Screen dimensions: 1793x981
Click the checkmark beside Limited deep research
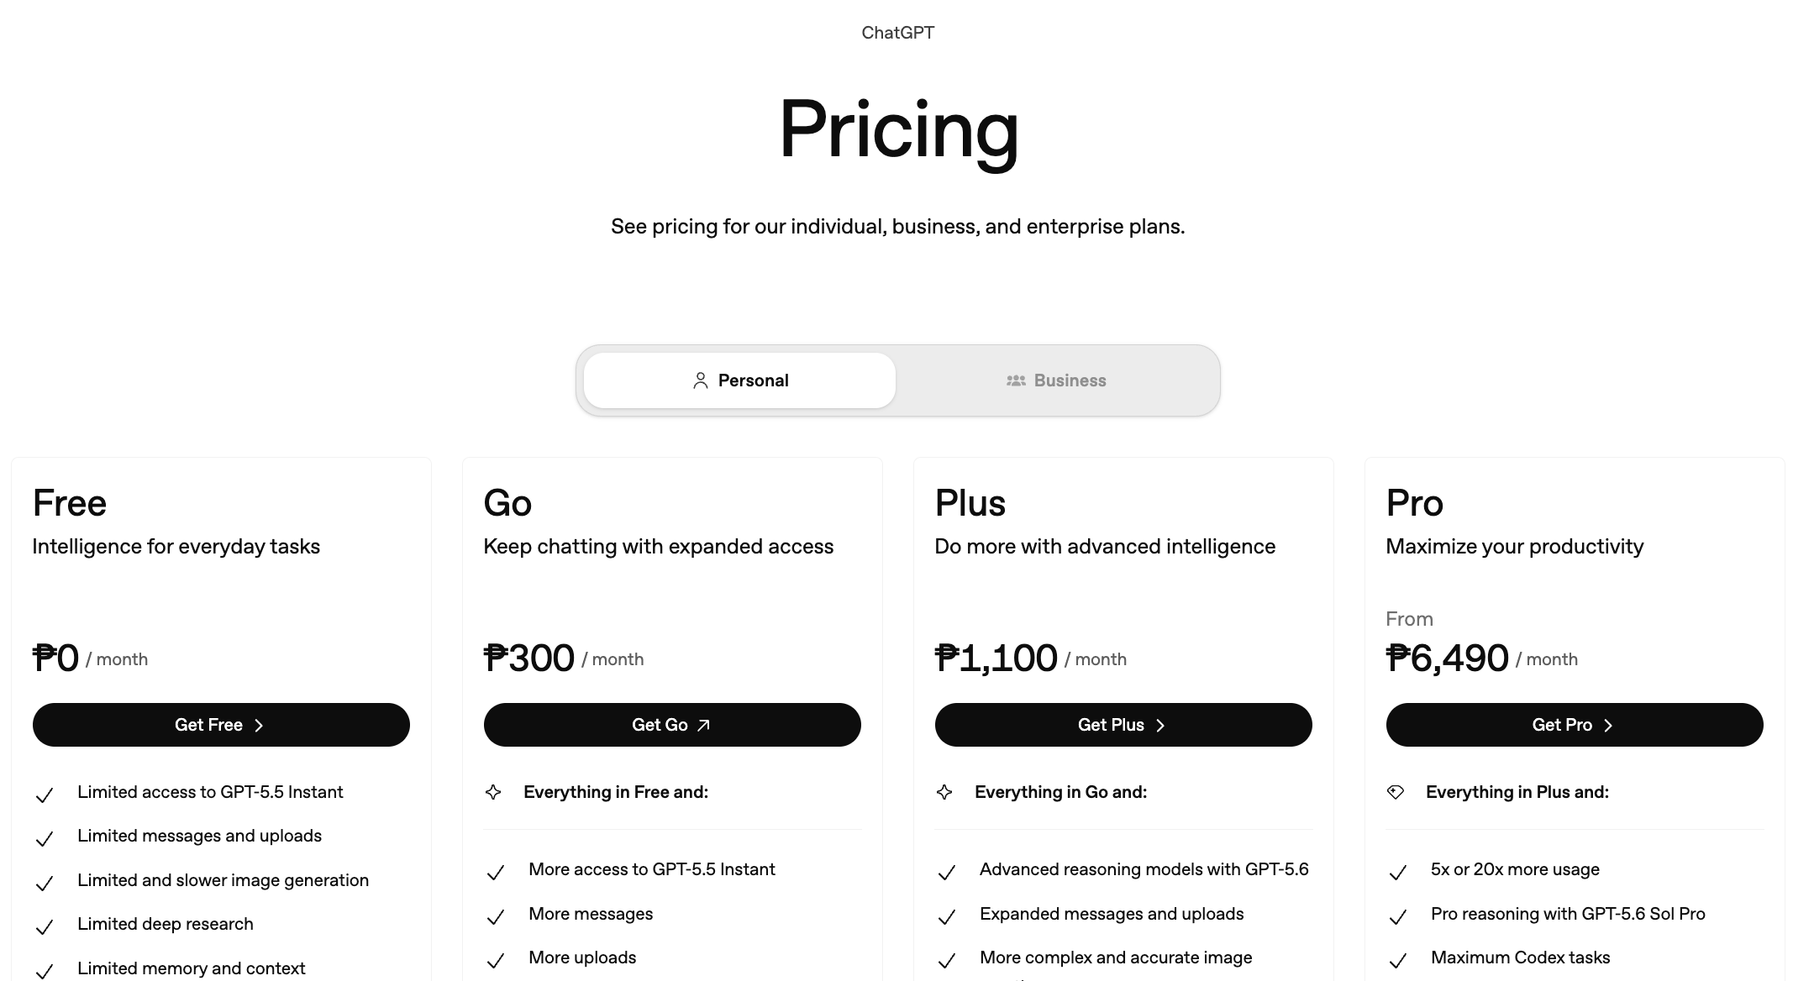click(x=45, y=926)
